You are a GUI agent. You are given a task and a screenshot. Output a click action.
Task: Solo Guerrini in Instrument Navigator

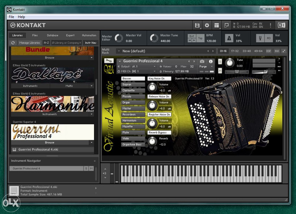tap(86, 168)
